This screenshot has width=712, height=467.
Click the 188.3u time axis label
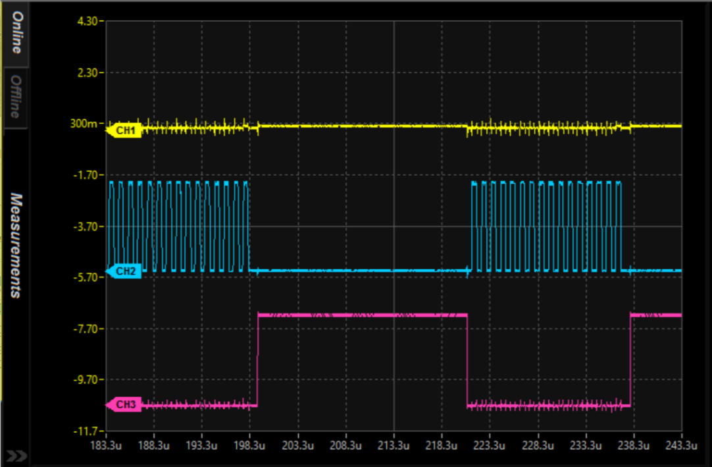tap(153, 445)
